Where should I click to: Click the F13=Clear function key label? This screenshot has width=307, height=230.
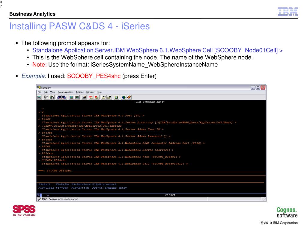click(46, 188)
